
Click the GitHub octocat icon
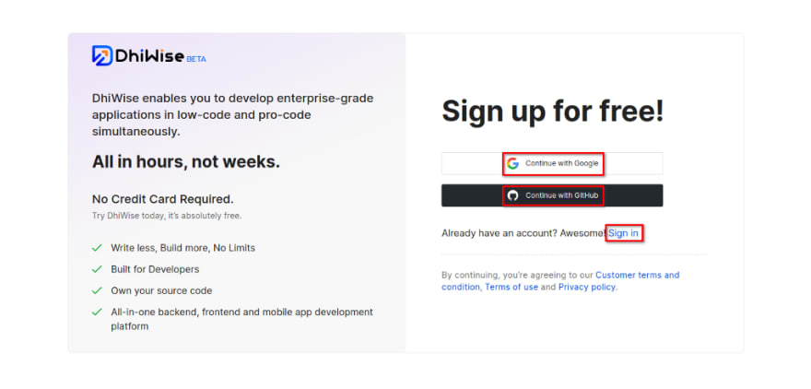[x=512, y=195]
